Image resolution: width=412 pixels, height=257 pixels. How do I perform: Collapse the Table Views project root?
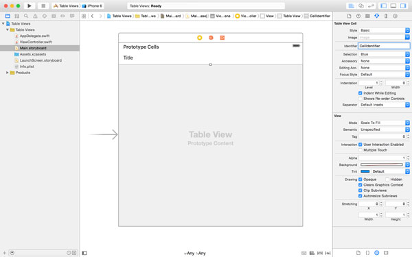pos(3,23)
